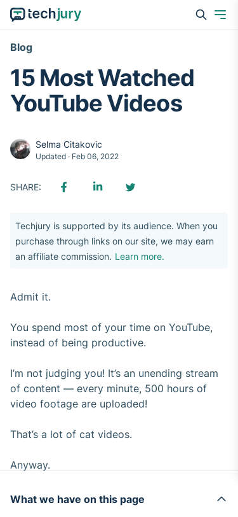
Task: Click the '15 Most Watched YouTube Videos' headline
Action: tap(102, 90)
